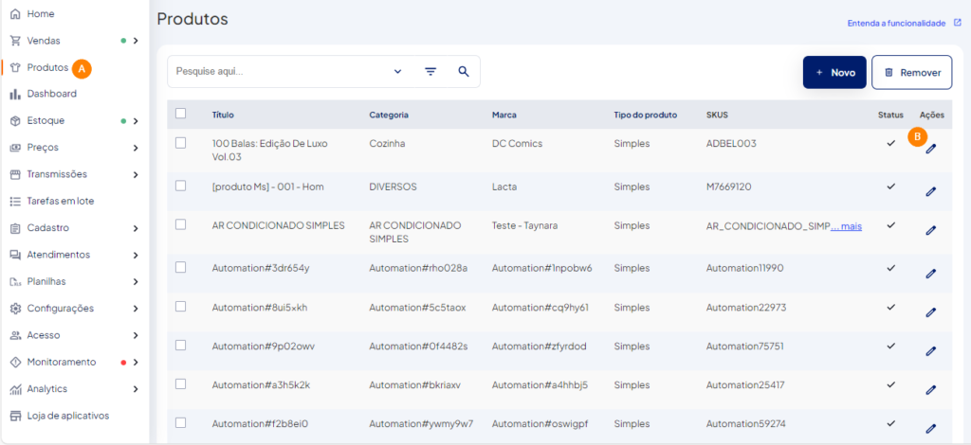Screen dimensions: 971x445
Task: Click the Loja de aplicativos icon
Action: (x=16, y=416)
